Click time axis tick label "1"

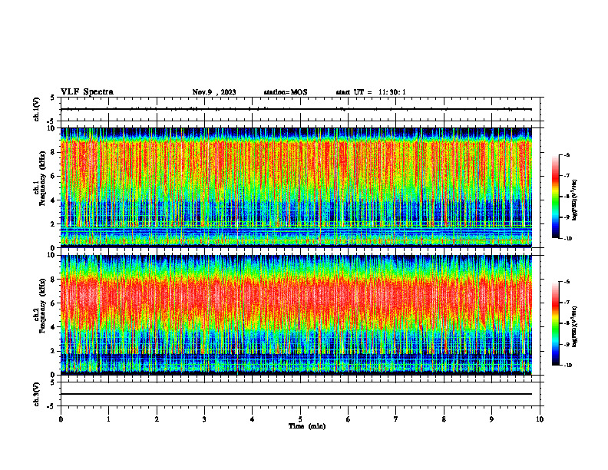click(x=108, y=419)
